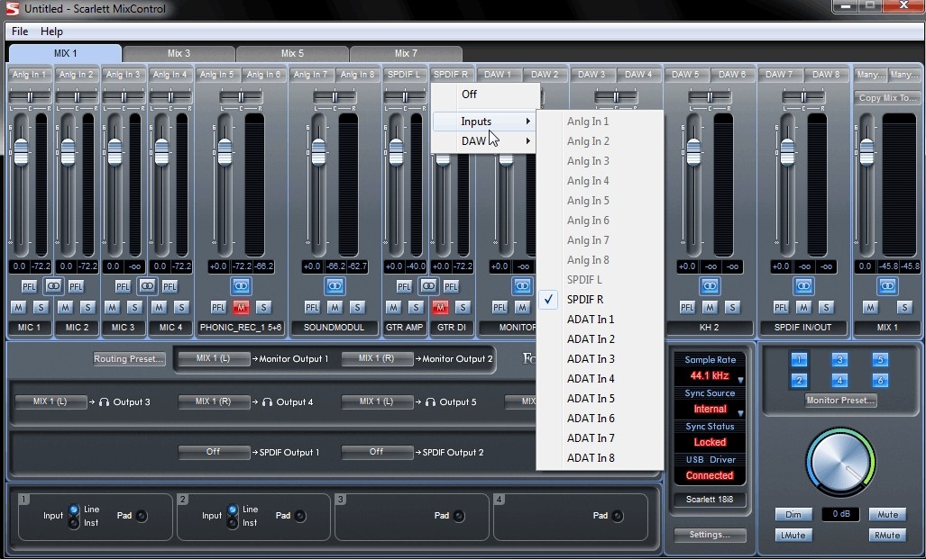Select Inst for Input 2
Screen dimensions: 926x559
pyautogui.click(x=233, y=523)
